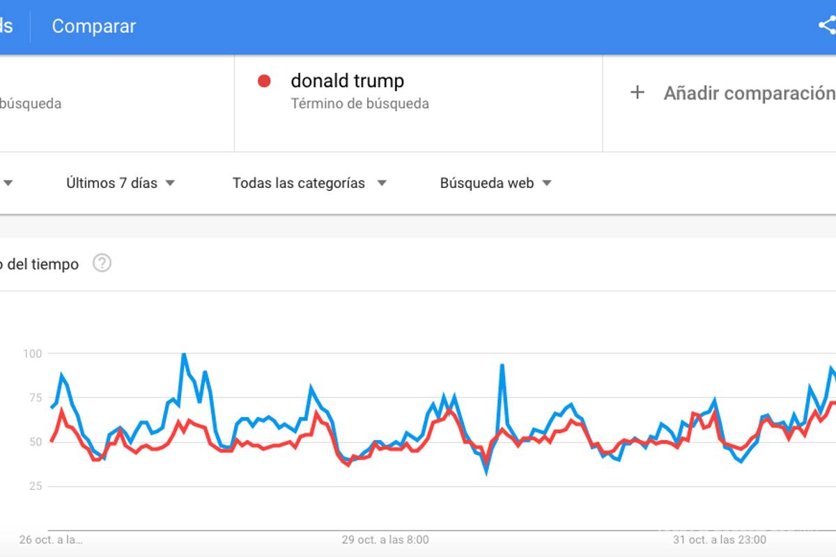Click the Término de búsqueda label

[x=359, y=104]
